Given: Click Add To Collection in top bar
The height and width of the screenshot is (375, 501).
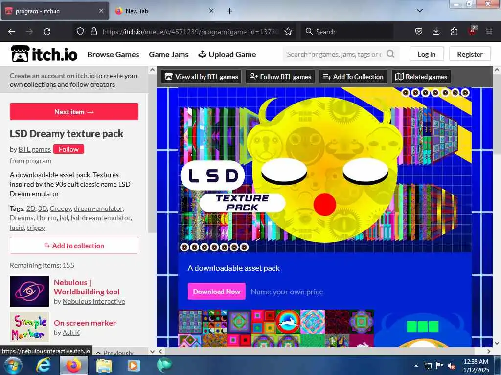Looking at the screenshot, I should pos(353,77).
